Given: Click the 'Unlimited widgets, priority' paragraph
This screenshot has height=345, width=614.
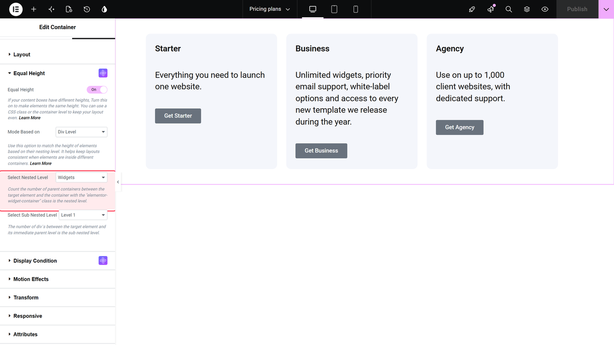Looking at the screenshot, I should tap(348, 99).
